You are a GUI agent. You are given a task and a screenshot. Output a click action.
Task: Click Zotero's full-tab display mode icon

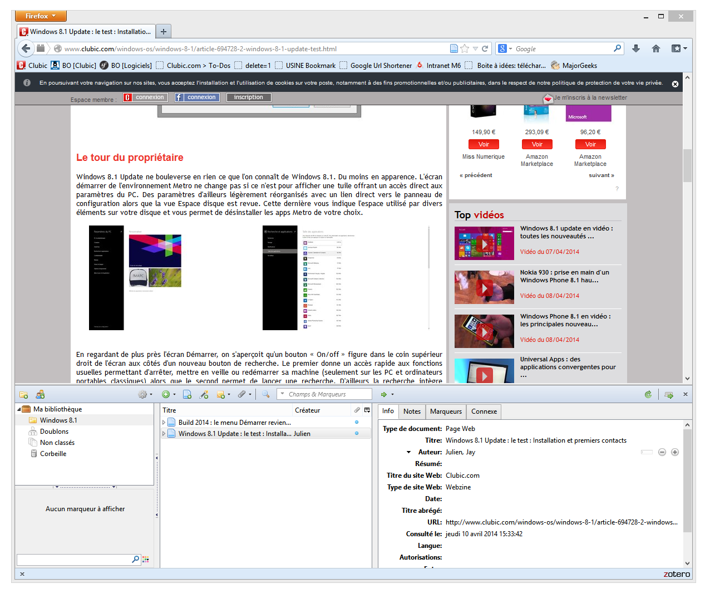[x=669, y=395]
